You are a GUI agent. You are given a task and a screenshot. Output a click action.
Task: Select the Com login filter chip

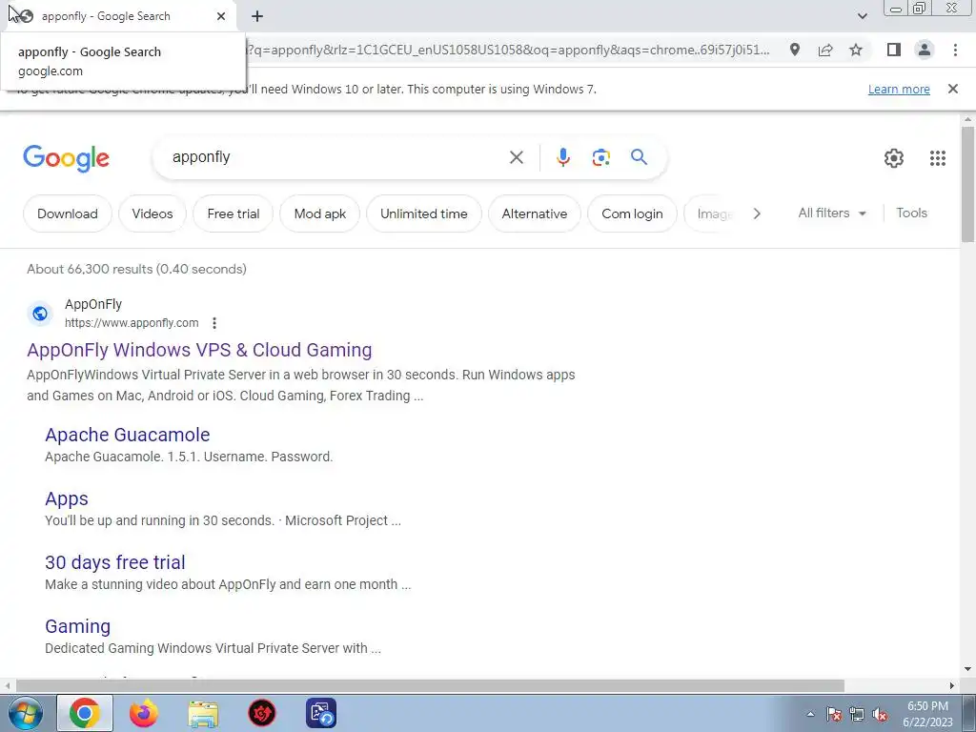(x=632, y=213)
